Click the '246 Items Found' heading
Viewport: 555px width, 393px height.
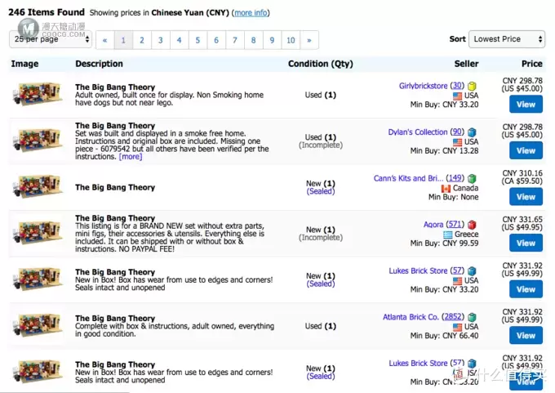pyautogui.click(x=47, y=12)
